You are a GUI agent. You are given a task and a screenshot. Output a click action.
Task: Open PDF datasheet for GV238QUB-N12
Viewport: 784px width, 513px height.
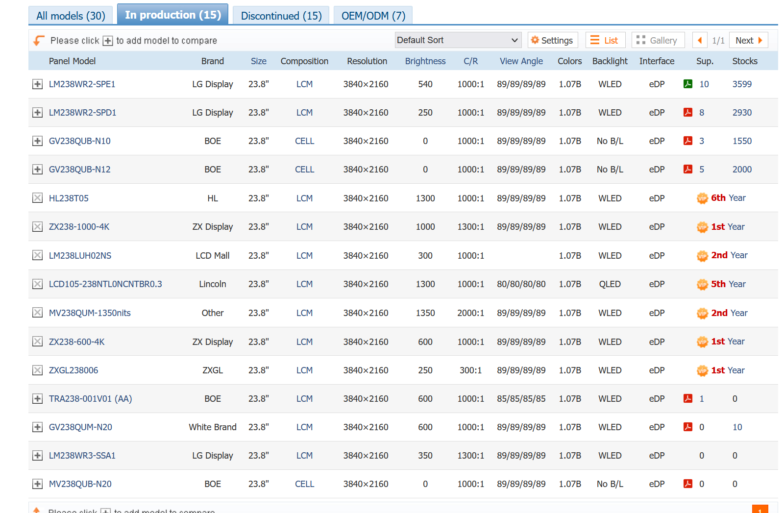[x=688, y=169]
